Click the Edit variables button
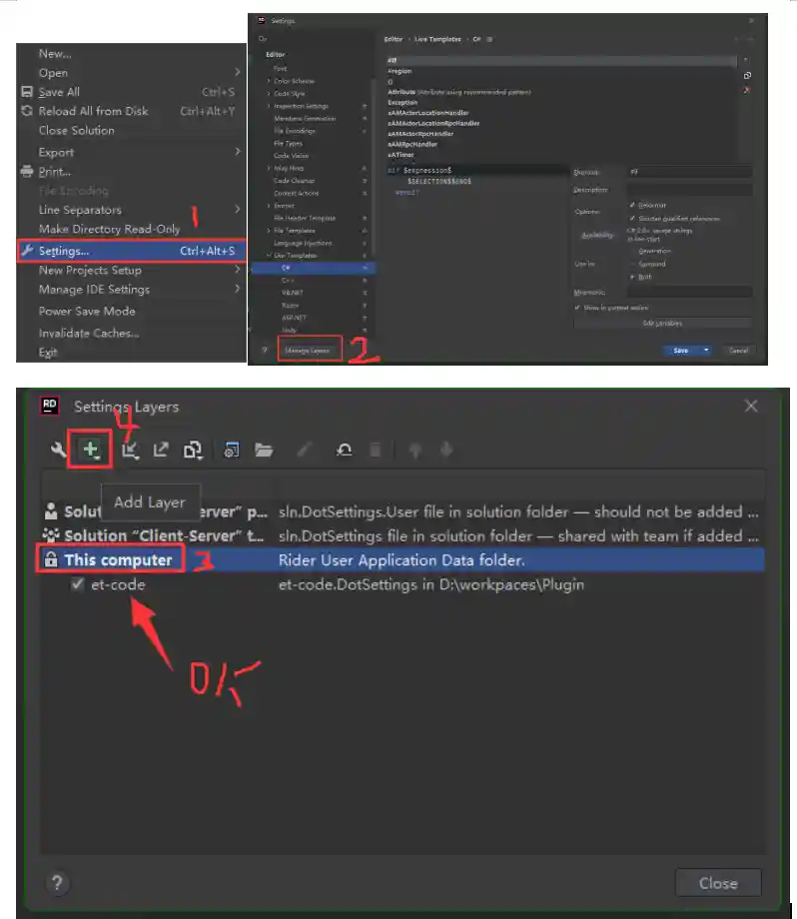Viewport: 797px width, 919px height. pos(663,323)
